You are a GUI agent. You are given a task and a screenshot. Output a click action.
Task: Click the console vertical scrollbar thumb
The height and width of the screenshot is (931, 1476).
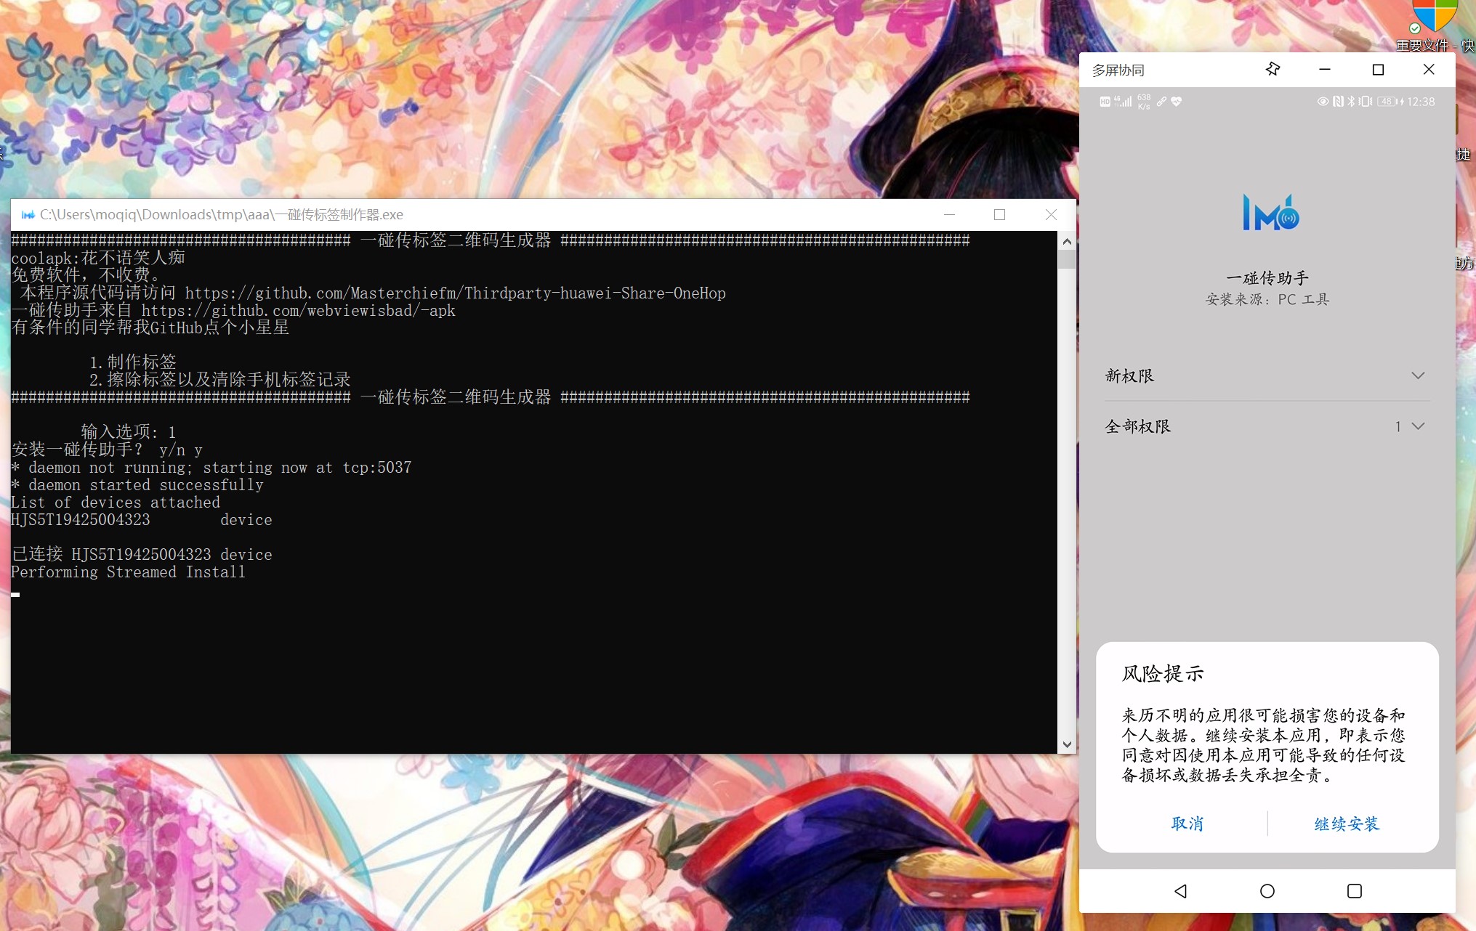coord(1067,260)
